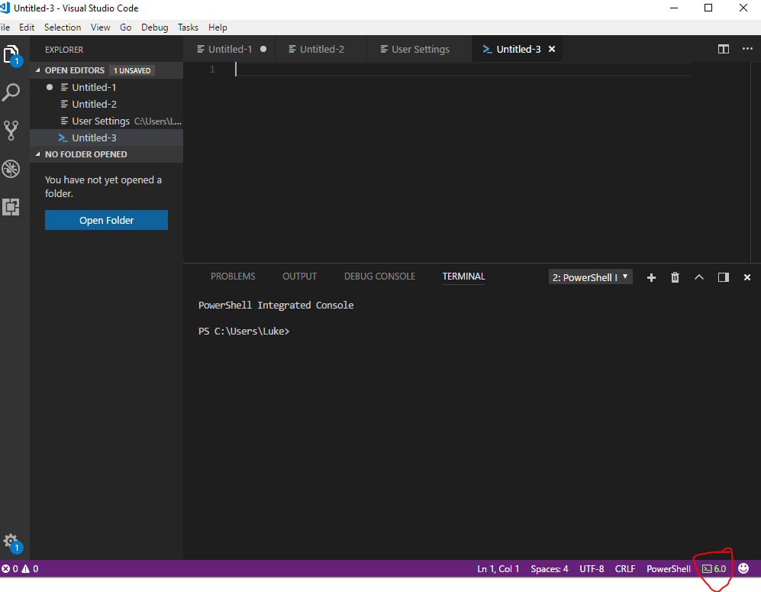Maximize the Visual Studio Code window
The width and height of the screenshot is (761, 592).
[x=708, y=8]
